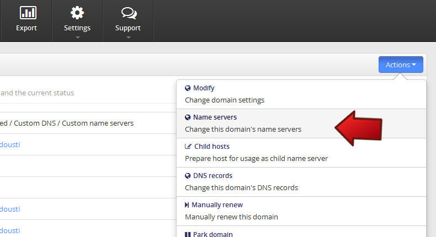Screen dimensions: 436x237
Task: Click the Export bar chart icon
Action: tap(26, 13)
